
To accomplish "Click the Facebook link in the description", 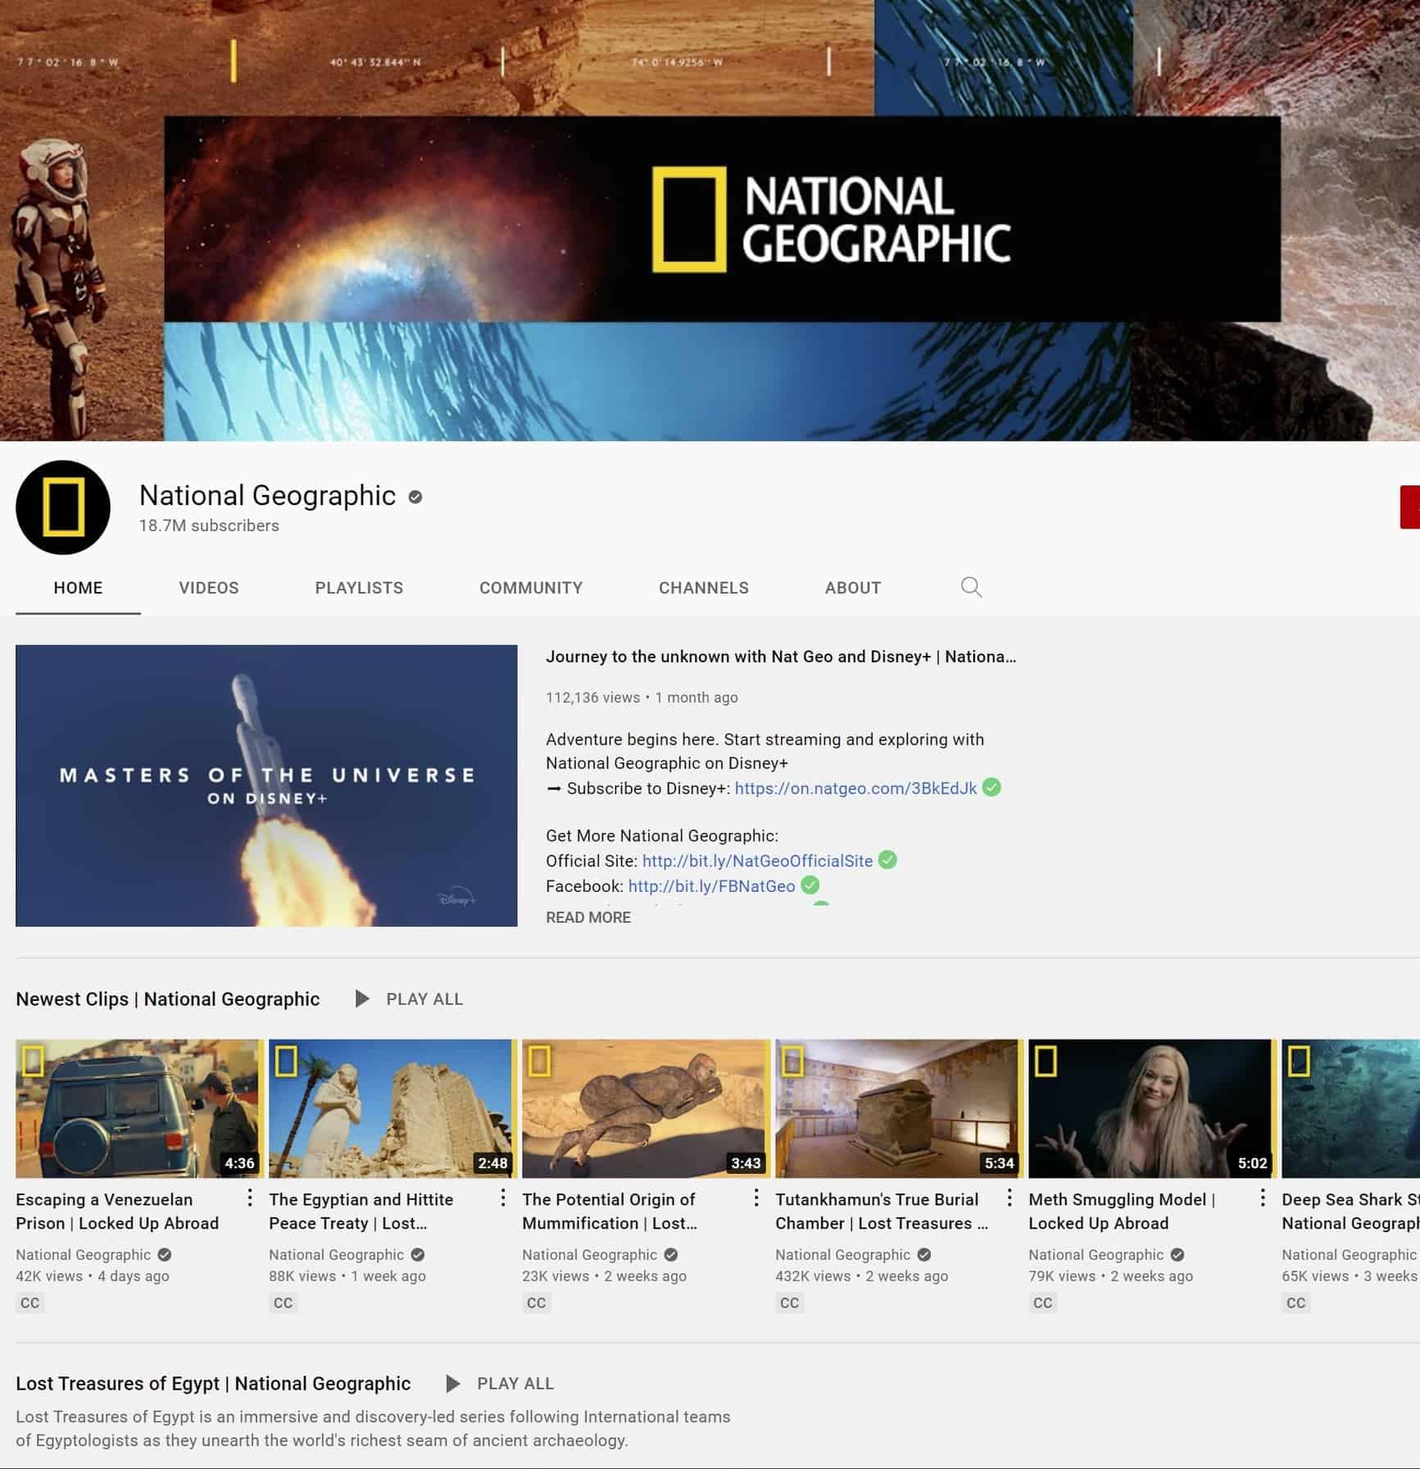I will click(x=711, y=885).
